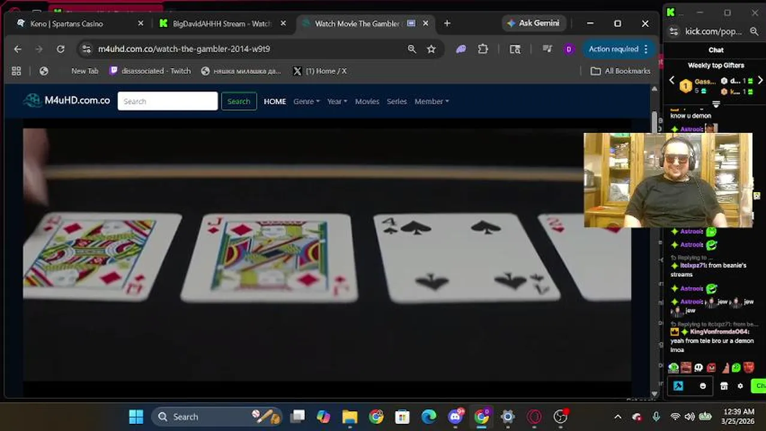Expand the Member dropdown
The height and width of the screenshot is (431, 766).
pyautogui.click(x=432, y=101)
